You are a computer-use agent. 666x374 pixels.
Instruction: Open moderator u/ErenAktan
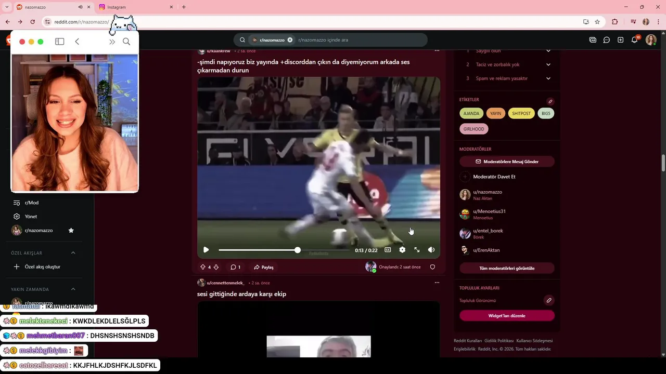486,250
